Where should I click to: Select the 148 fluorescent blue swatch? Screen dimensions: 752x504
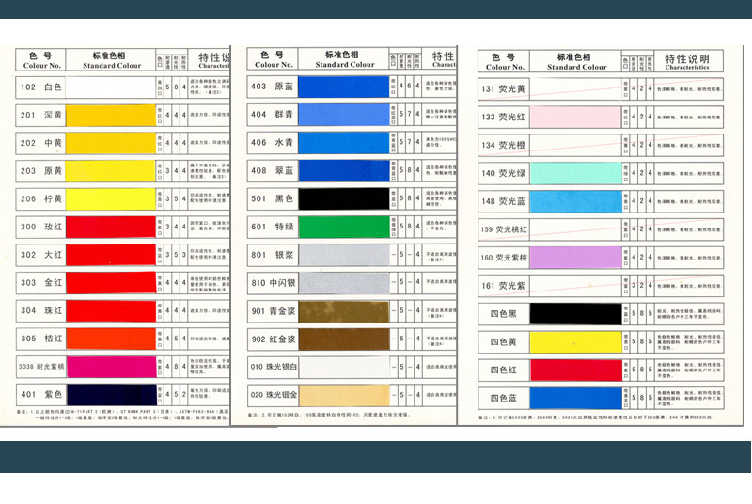coord(575,201)
